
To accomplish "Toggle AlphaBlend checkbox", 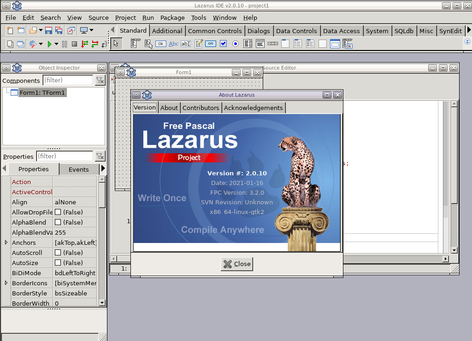I will coord(58,222).
